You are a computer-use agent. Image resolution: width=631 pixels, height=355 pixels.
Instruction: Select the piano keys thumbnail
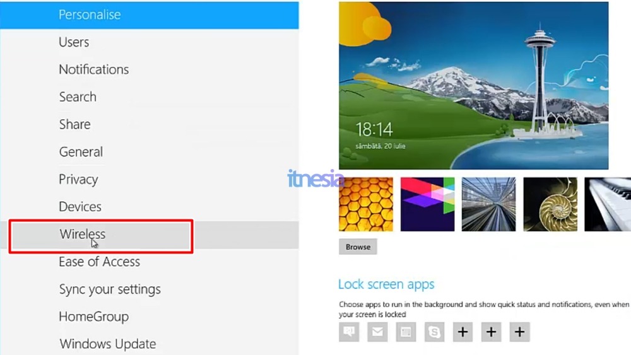608,204
